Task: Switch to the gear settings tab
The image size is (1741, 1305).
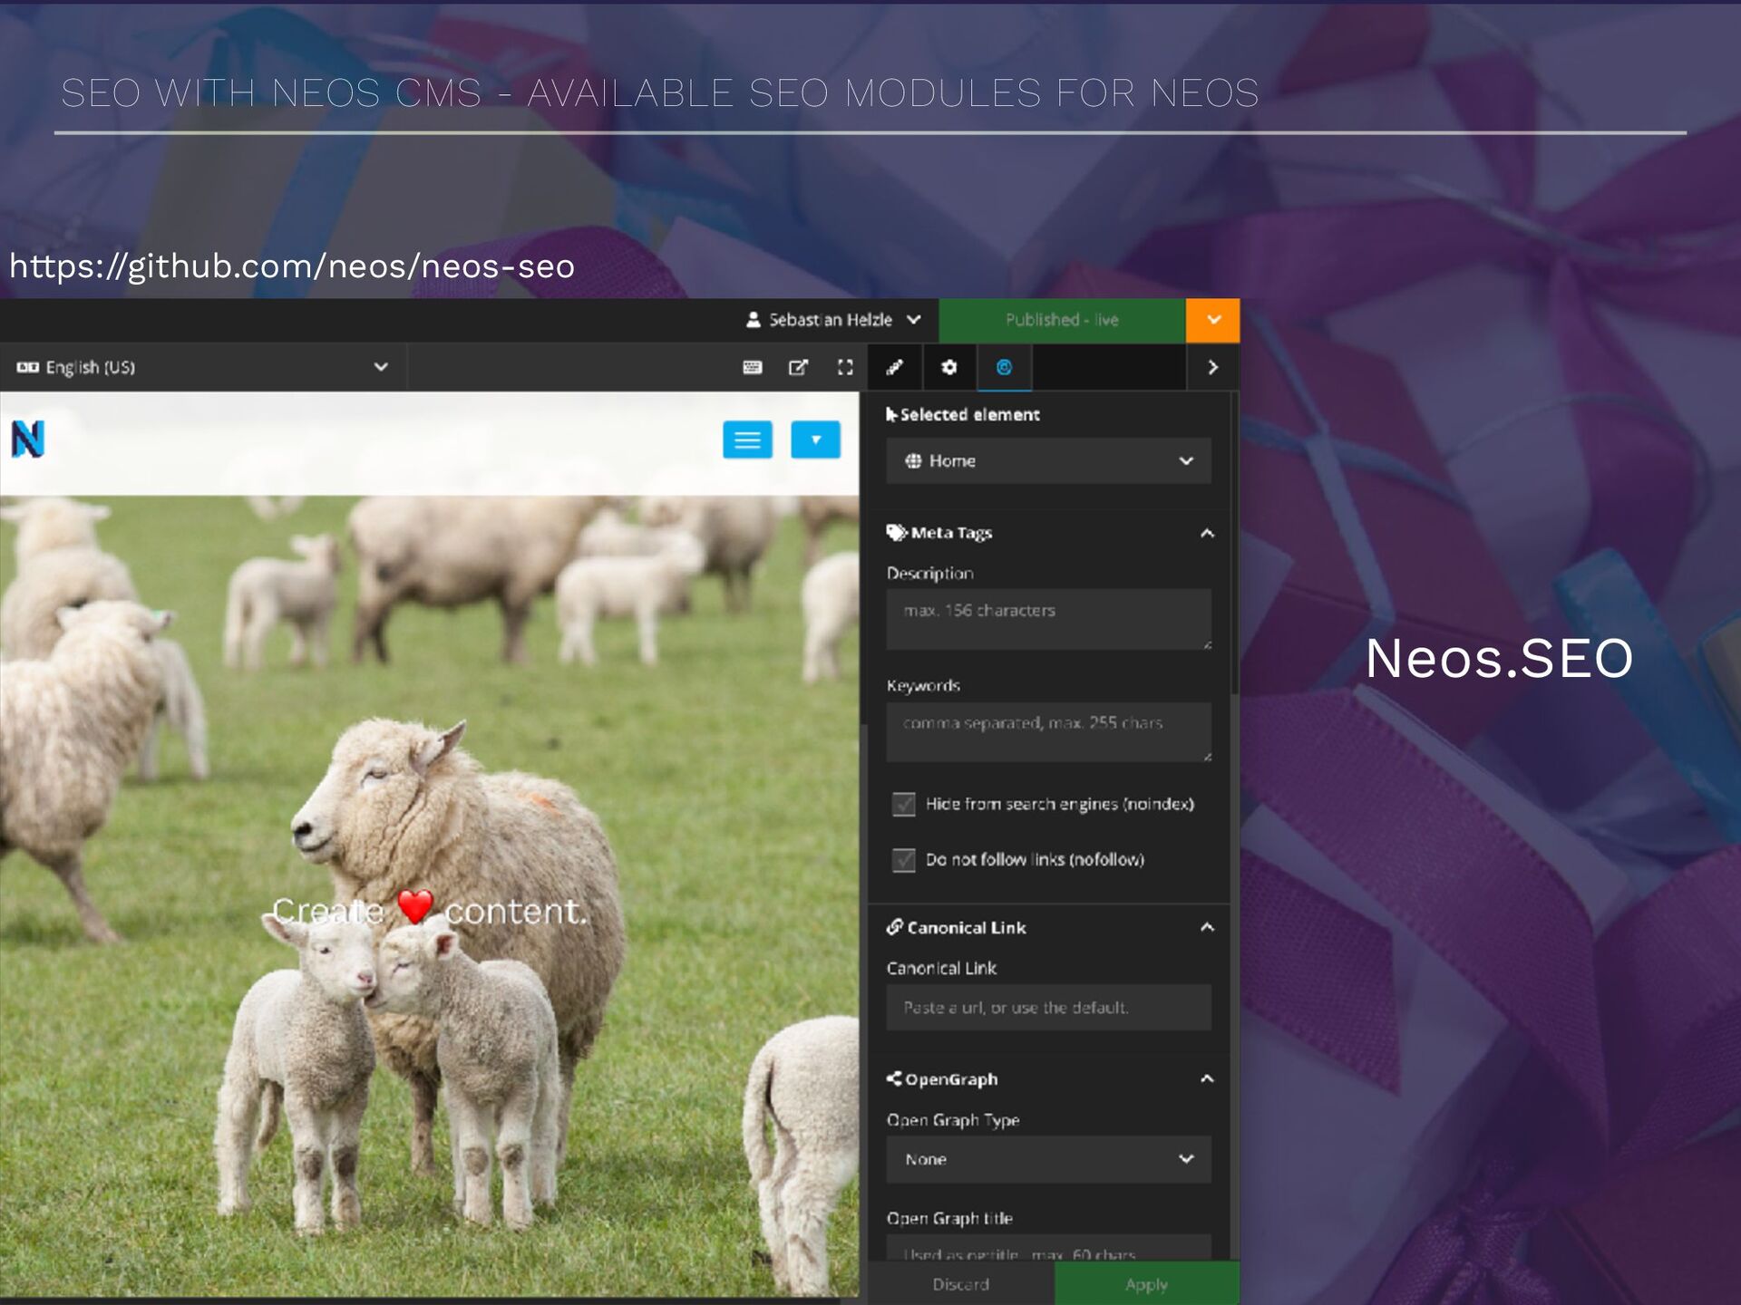Action: tap(948, 367)
